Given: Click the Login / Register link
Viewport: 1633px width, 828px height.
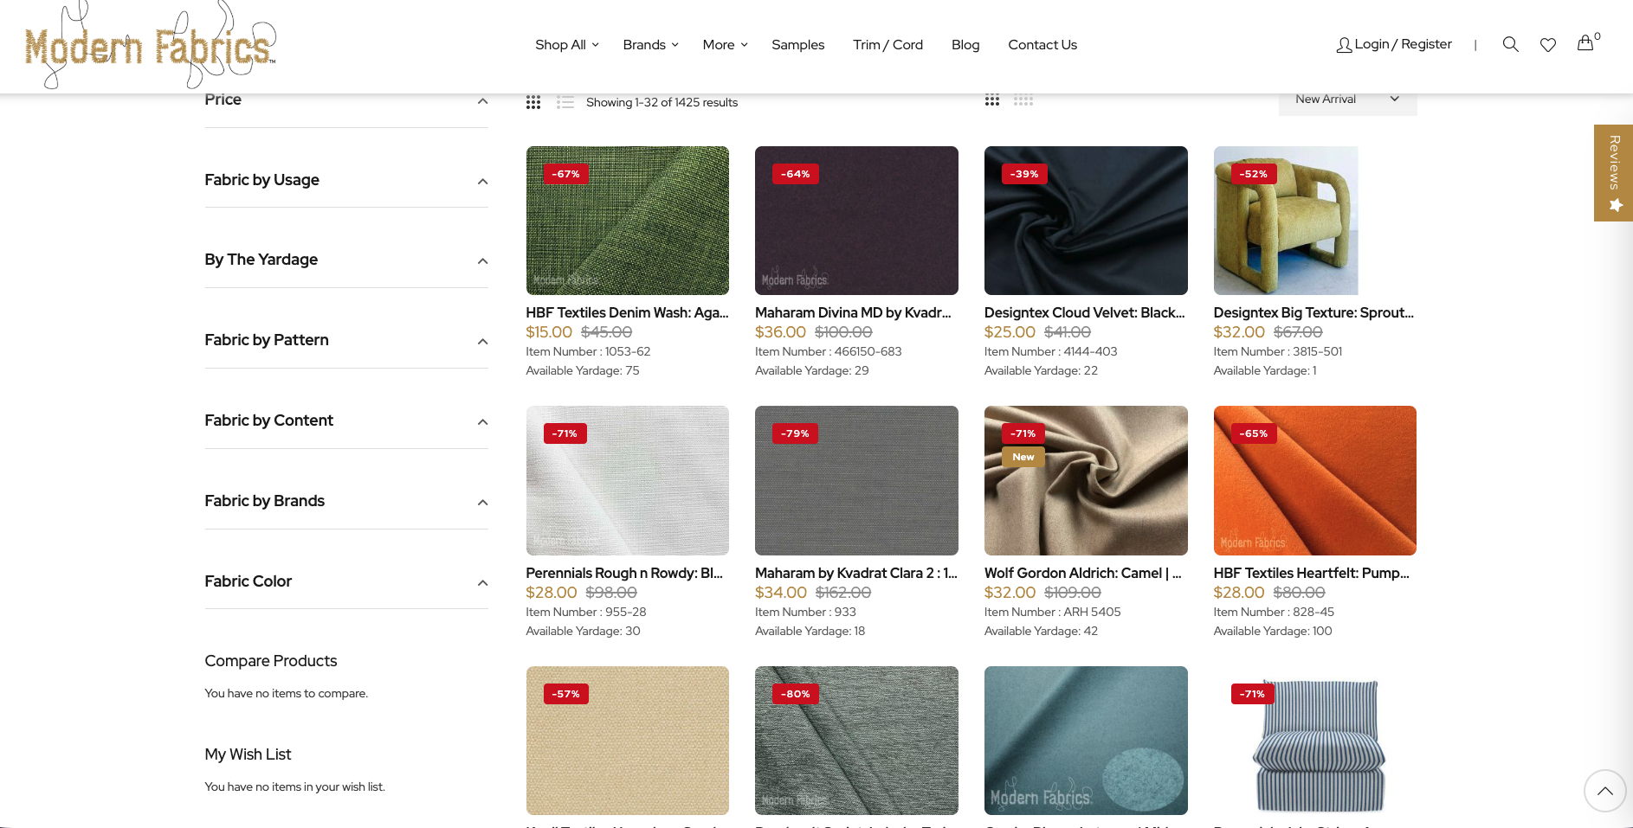Looking at the screenshot, I should coord(1403,44).
